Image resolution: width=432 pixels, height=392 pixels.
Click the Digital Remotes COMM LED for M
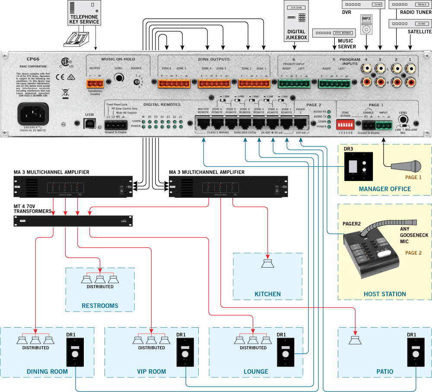point(143,122)
